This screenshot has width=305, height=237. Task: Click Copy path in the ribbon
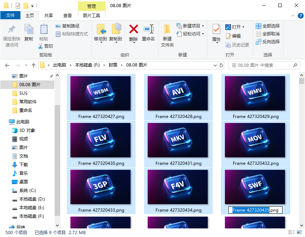[68, 26]
